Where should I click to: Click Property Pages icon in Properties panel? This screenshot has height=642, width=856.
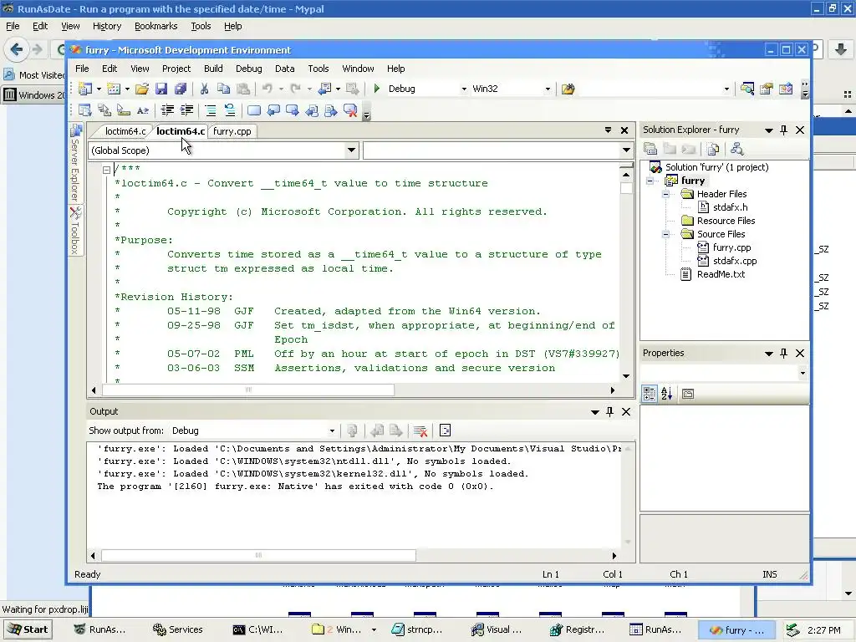click(688, 394)
